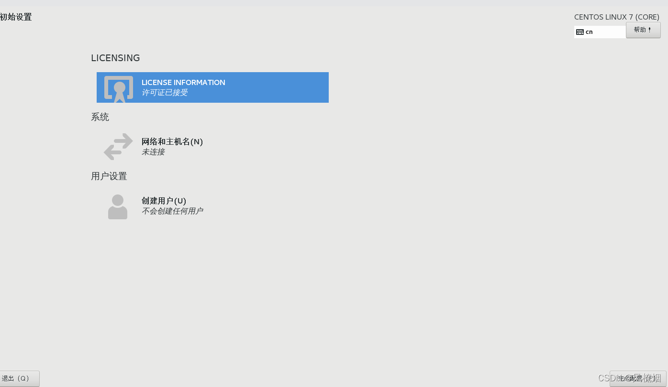Viewport: 668px width, 387px height.
Task: Open 创建用户(U) settings
Action: click(164, 201)
